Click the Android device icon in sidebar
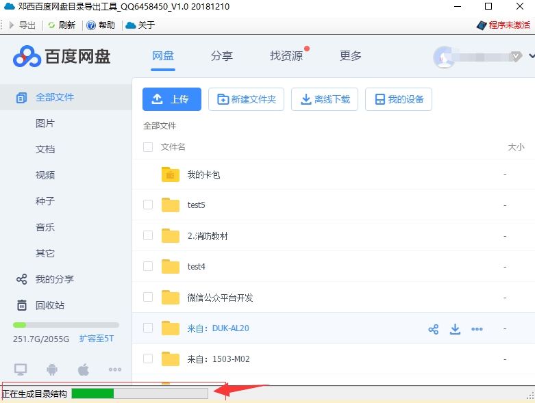The width and height of the screenshot is (535, 403). coord(52,369)
